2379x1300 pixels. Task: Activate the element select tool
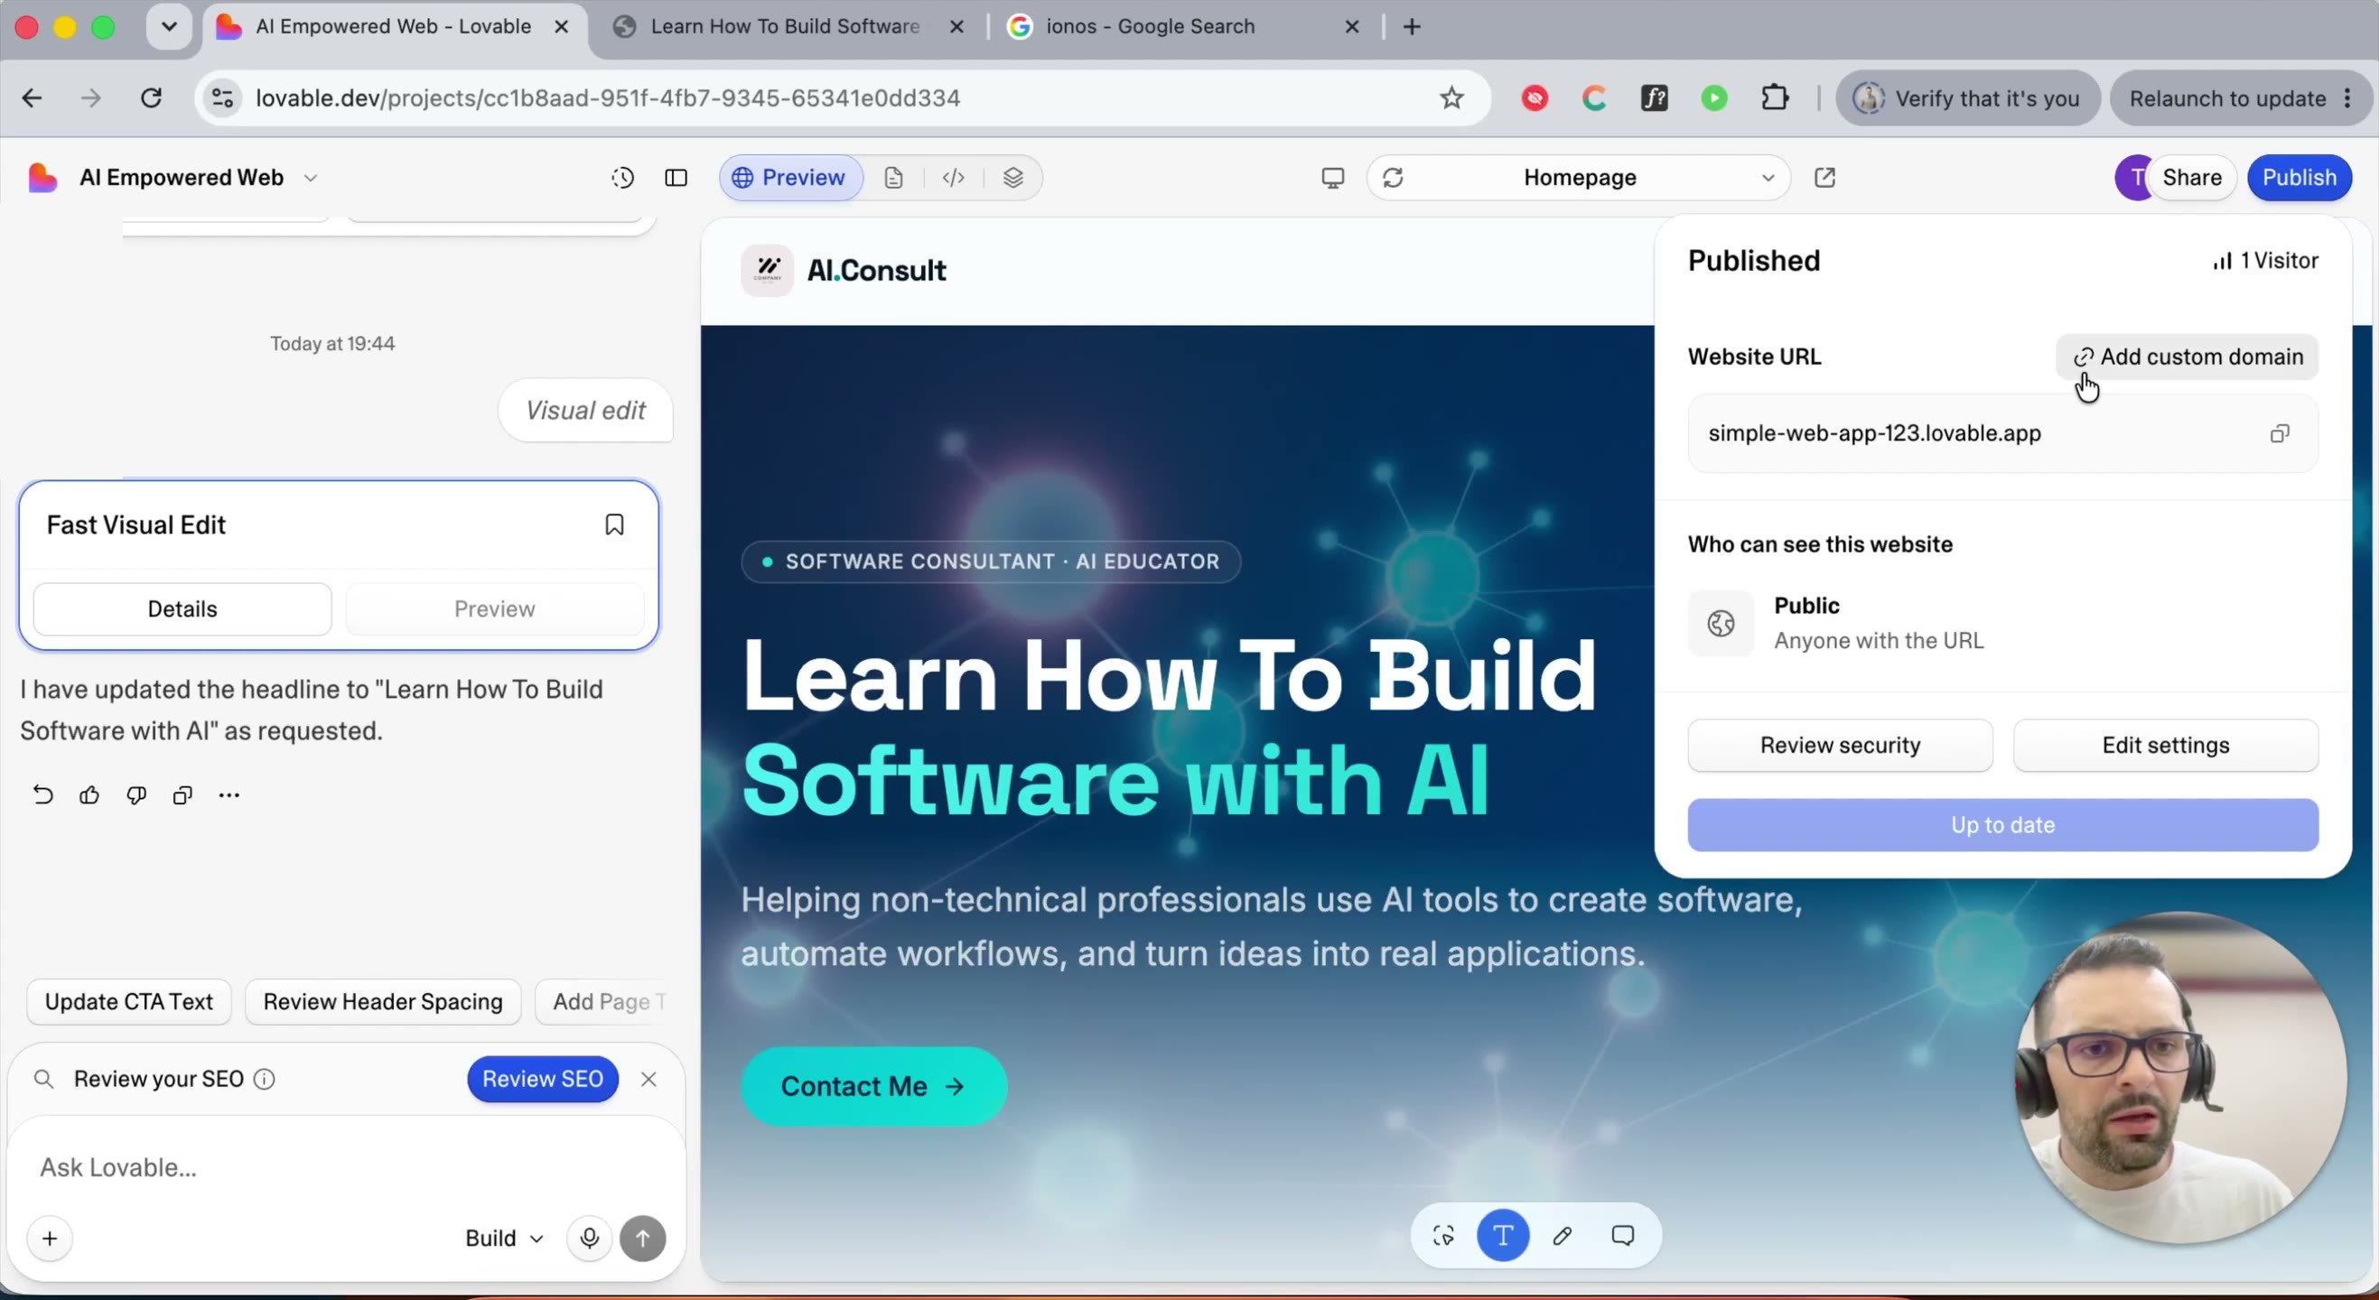pyautogui.click(x=1443, y=1235)
